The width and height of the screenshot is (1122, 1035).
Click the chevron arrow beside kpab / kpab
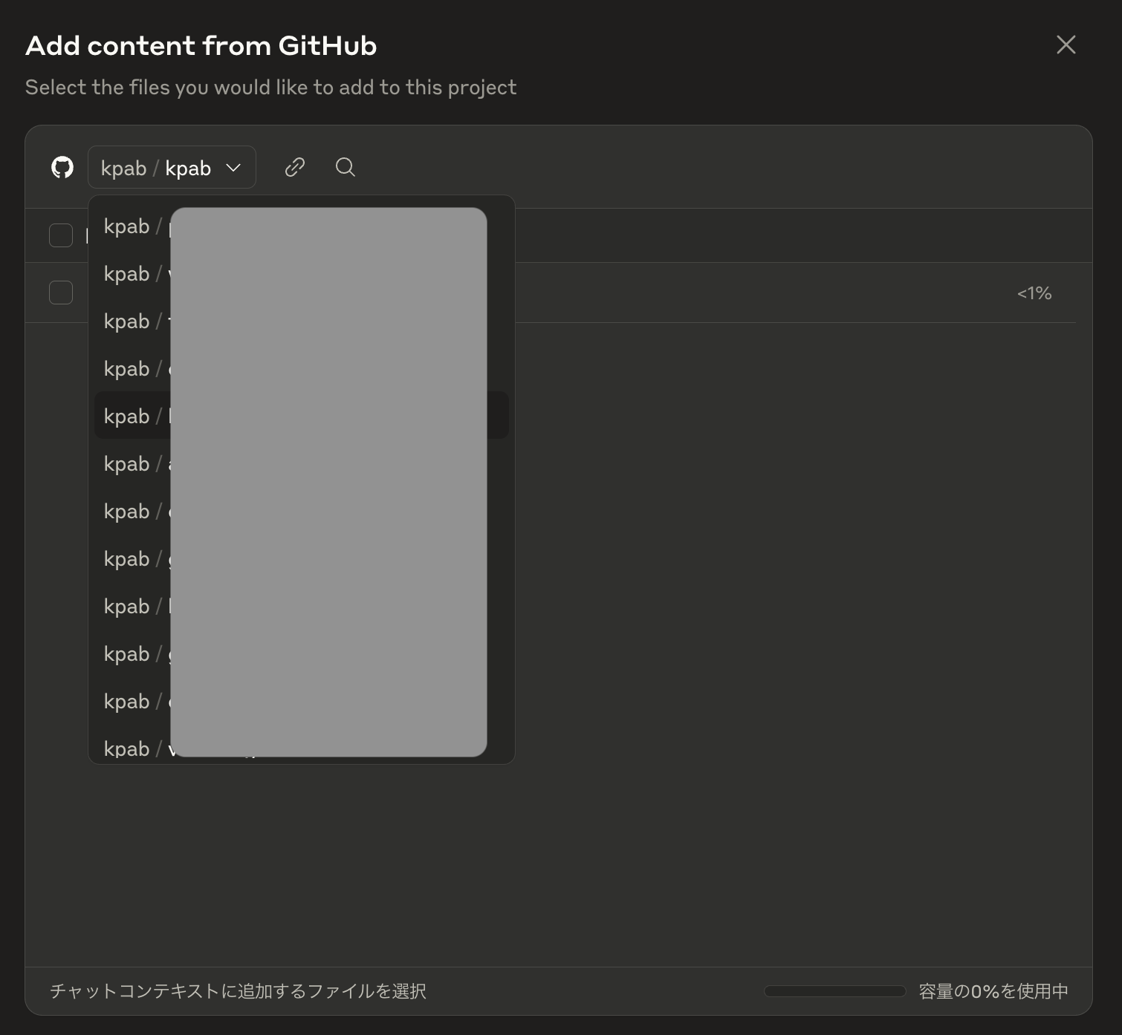pyautogui.click(x=233, y=168)
